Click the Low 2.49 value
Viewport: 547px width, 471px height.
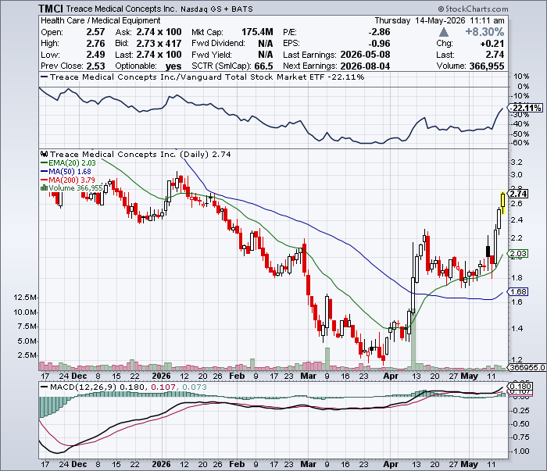click(95, 55)
